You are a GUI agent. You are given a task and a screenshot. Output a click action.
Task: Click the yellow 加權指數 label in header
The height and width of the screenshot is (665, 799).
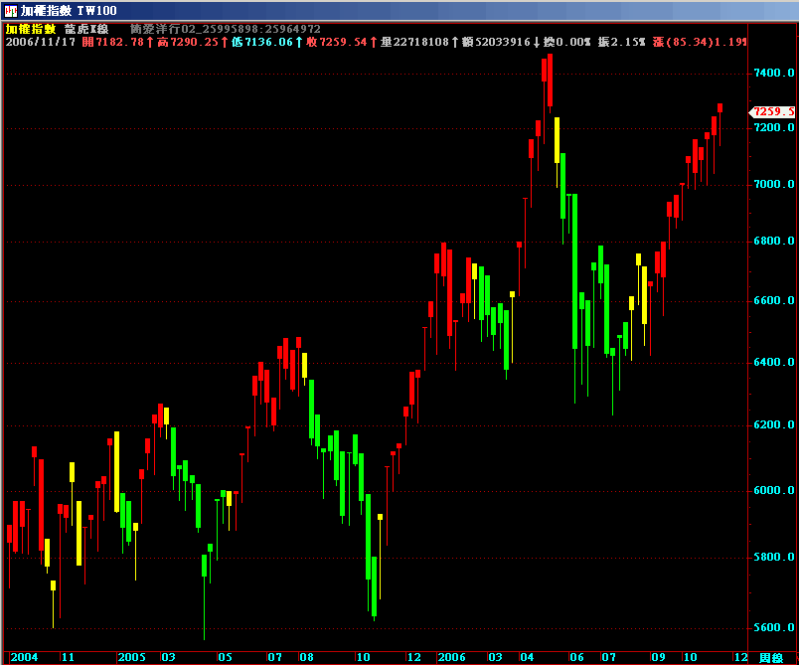click(30, 29)
